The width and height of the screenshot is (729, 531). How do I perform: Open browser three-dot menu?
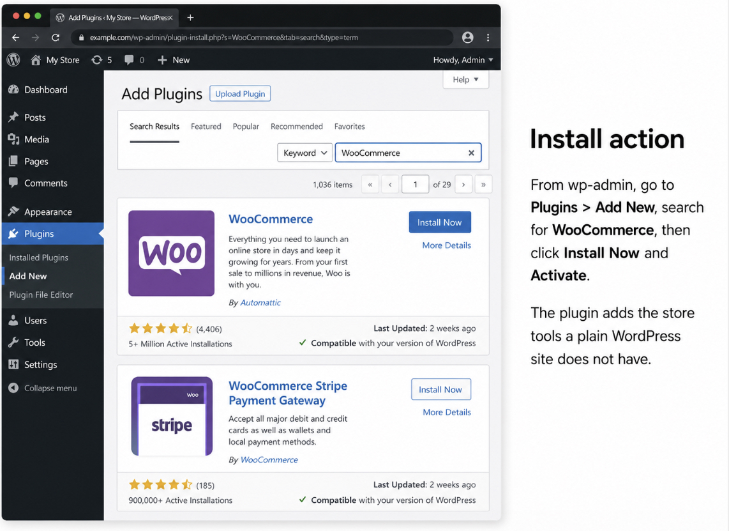[488, 37]
